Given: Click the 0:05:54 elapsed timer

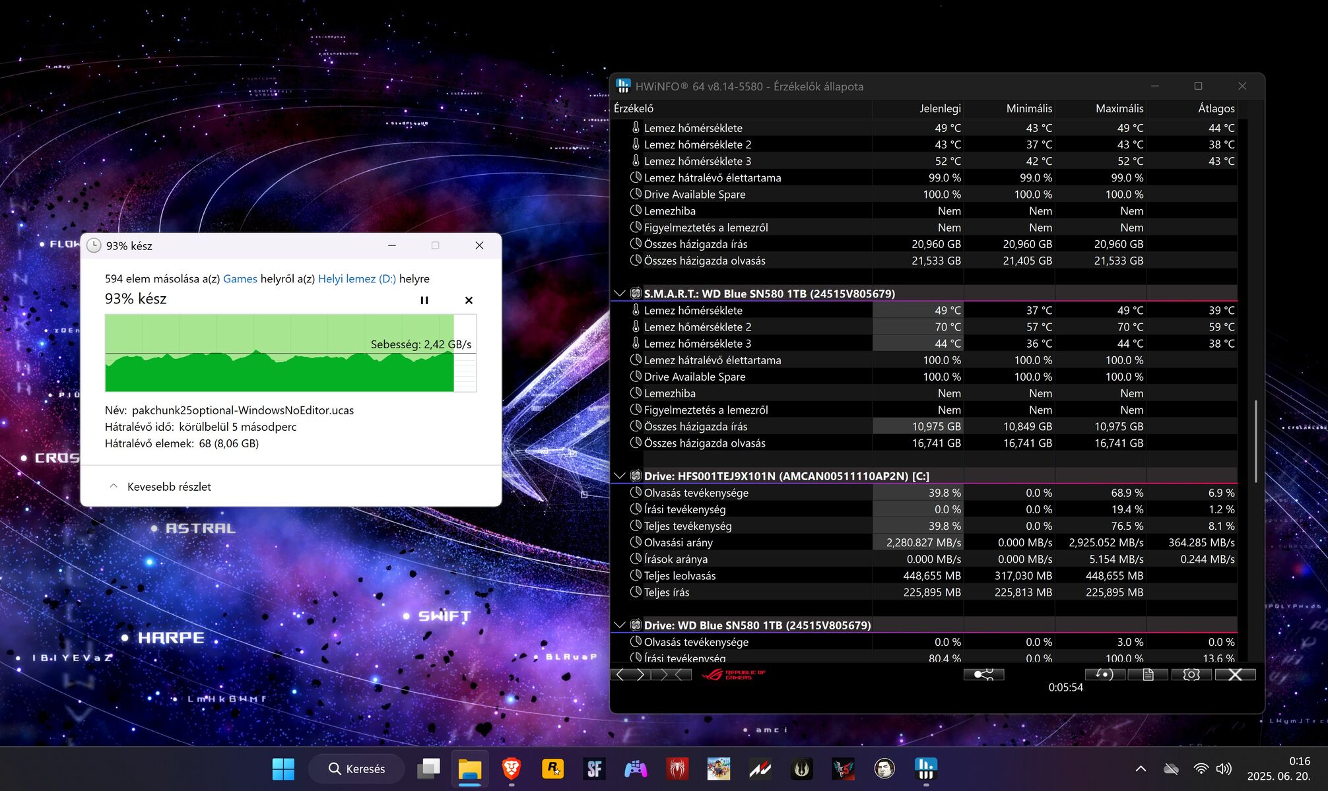Looking at the screenshot, I should point(1065,687).
